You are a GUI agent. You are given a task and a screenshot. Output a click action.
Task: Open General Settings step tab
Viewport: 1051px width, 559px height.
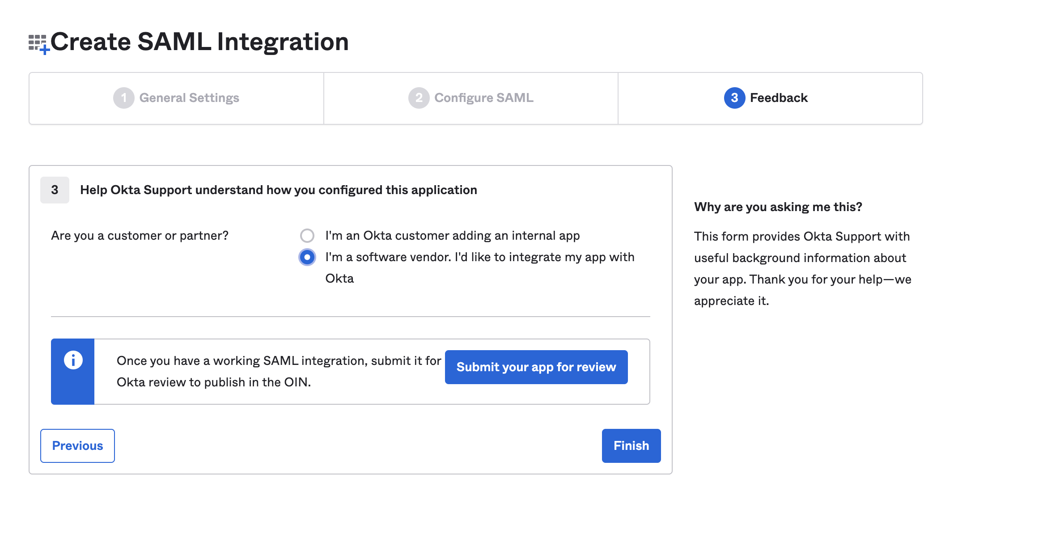[x=189, y=98]
